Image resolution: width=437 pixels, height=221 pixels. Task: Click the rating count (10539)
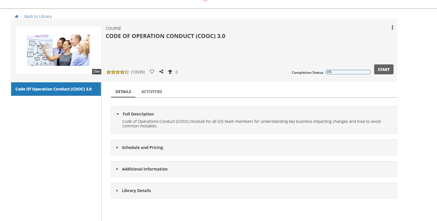click(138, 72)
